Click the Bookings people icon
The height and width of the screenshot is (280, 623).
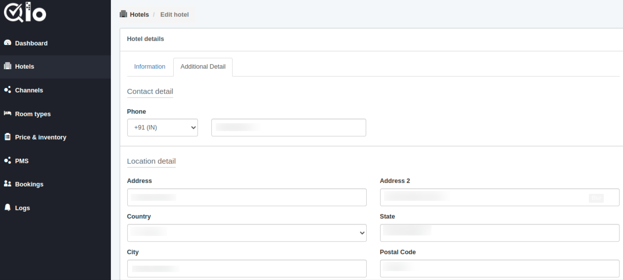(x=7, y=184)
